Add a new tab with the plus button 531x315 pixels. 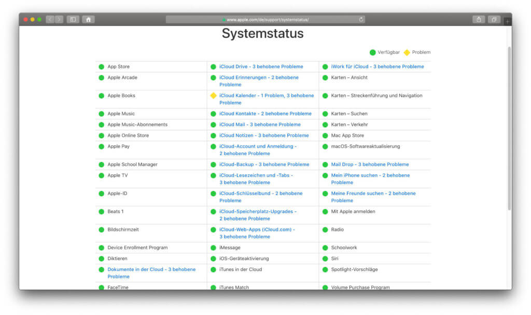(x=507, y=22)
